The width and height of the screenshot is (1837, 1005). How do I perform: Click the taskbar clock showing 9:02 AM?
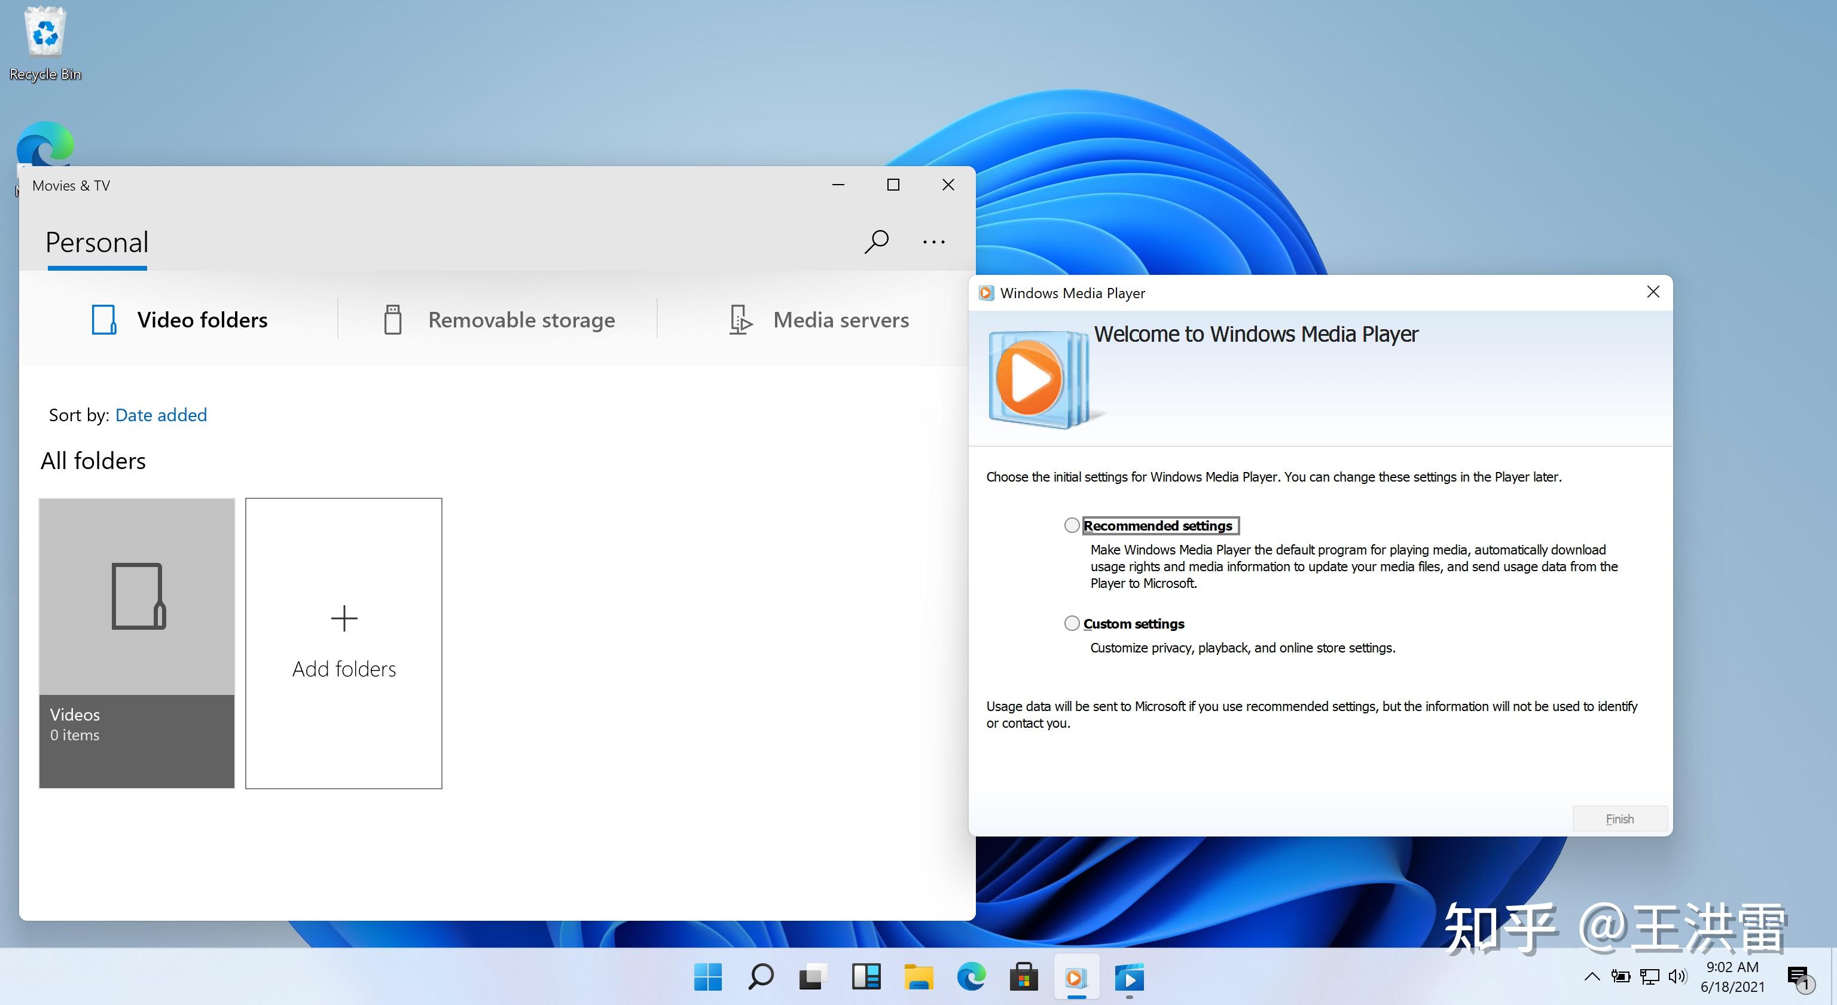click(x=1732, y=977)
